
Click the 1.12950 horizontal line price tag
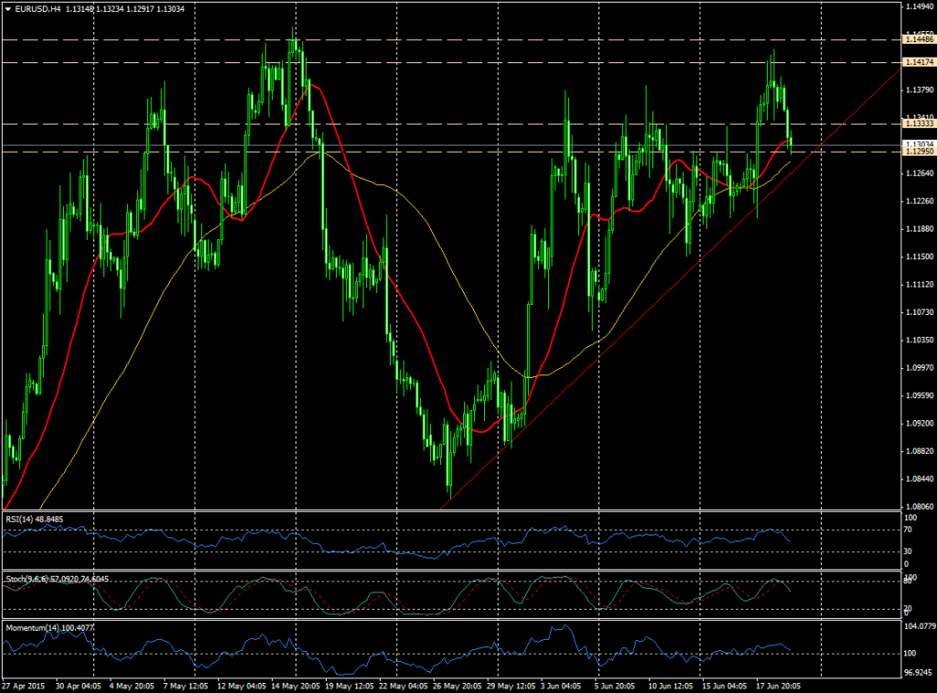pyautogui.click(x=918, y=152)
